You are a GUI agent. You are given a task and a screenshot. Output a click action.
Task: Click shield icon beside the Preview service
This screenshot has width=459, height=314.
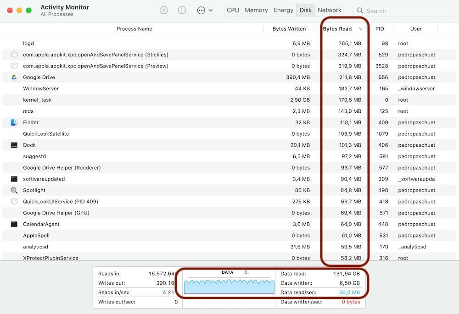point(14,66)
